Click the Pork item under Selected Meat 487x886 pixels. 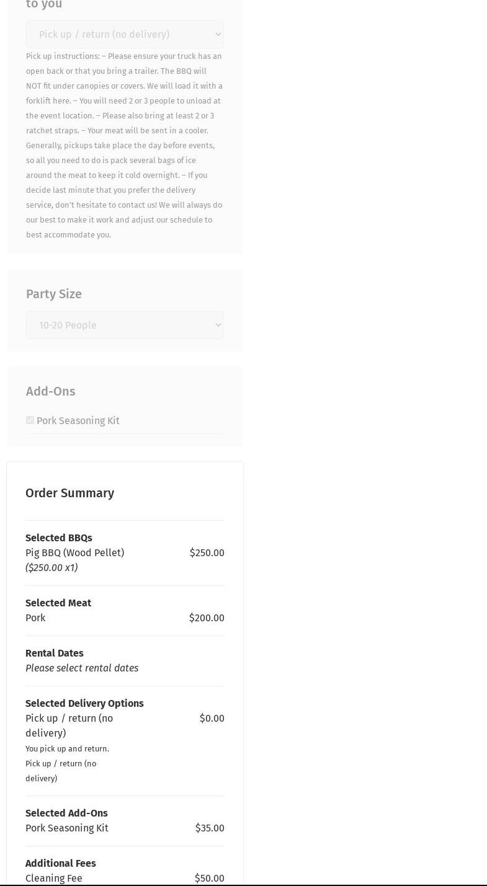[35, 618]
